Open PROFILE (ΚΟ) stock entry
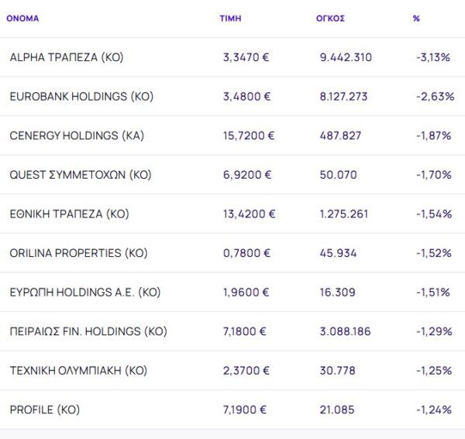The height and width of the screenshot is (439, 465). click(x=44, y=410)
